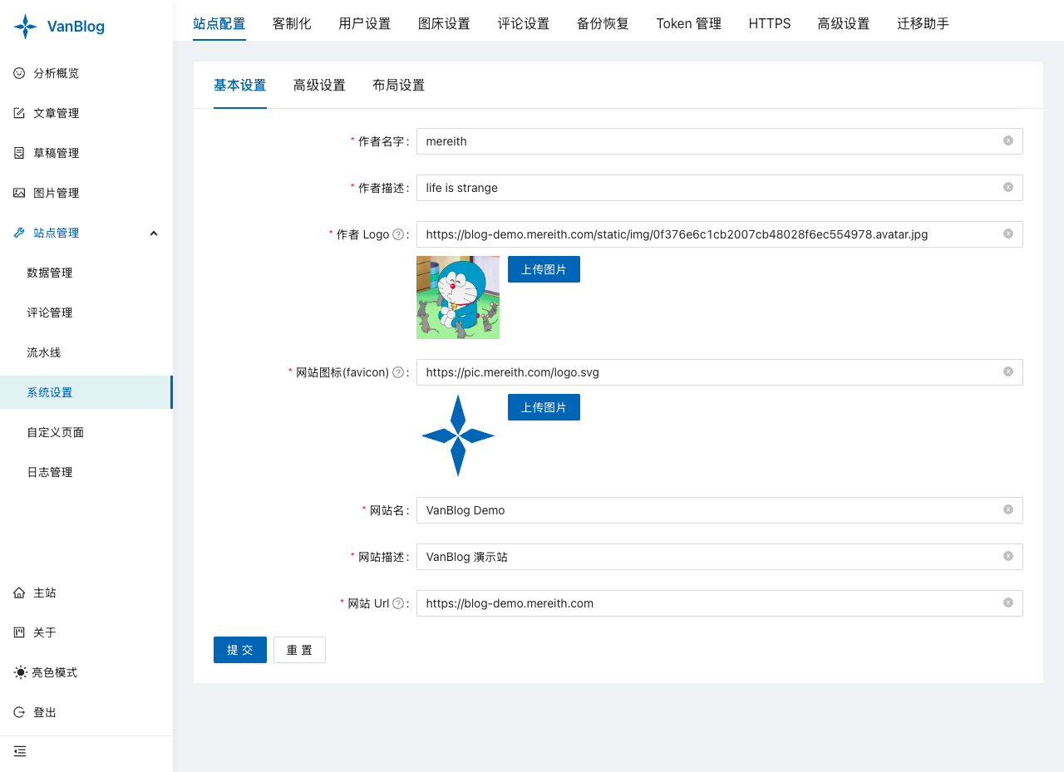
Task: Submit the form with 提交 button
Action: pyautogui.click(x=240, y=650)
